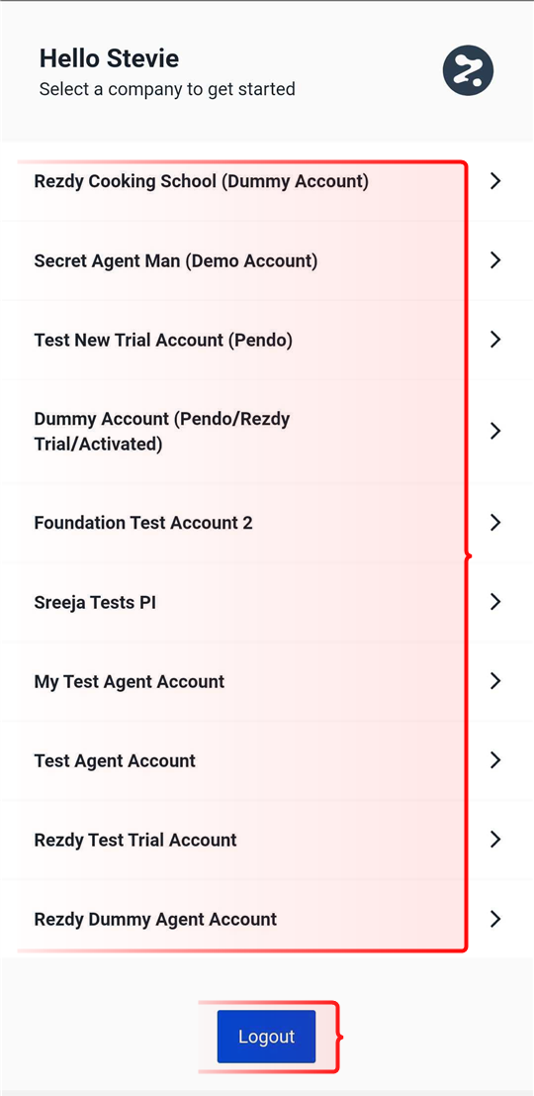Choose Secret Agent Man (Demo Account)
This screenshot has height=1096, width=534.
[267, 260]
